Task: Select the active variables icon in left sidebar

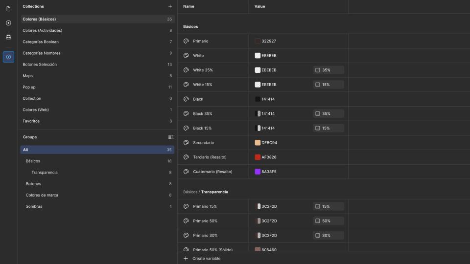Action: click(x=8, y=57)
